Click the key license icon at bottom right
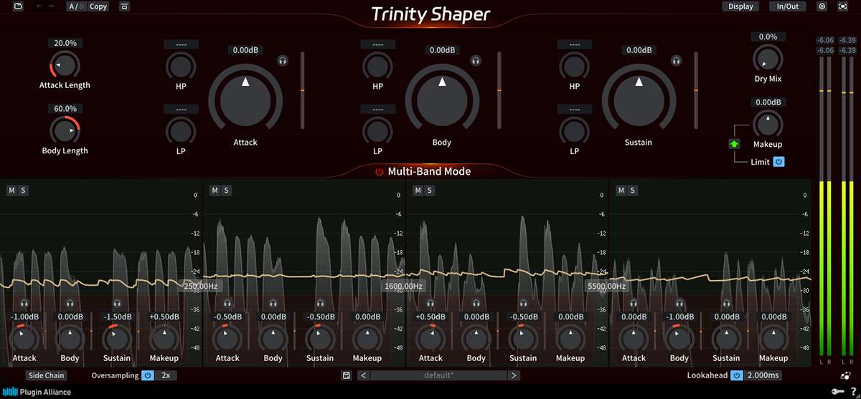The image size is (861, 399). pyautogui.click(x=837, y=391)
